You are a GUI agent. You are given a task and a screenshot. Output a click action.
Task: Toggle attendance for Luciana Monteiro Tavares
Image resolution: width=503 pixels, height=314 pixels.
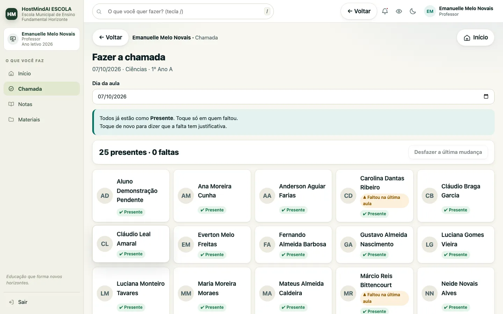pos(131,291)
